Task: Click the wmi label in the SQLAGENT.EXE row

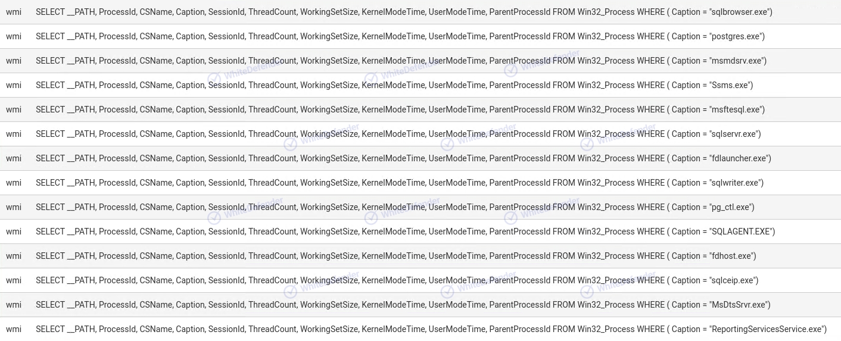Action: point(14,231)
